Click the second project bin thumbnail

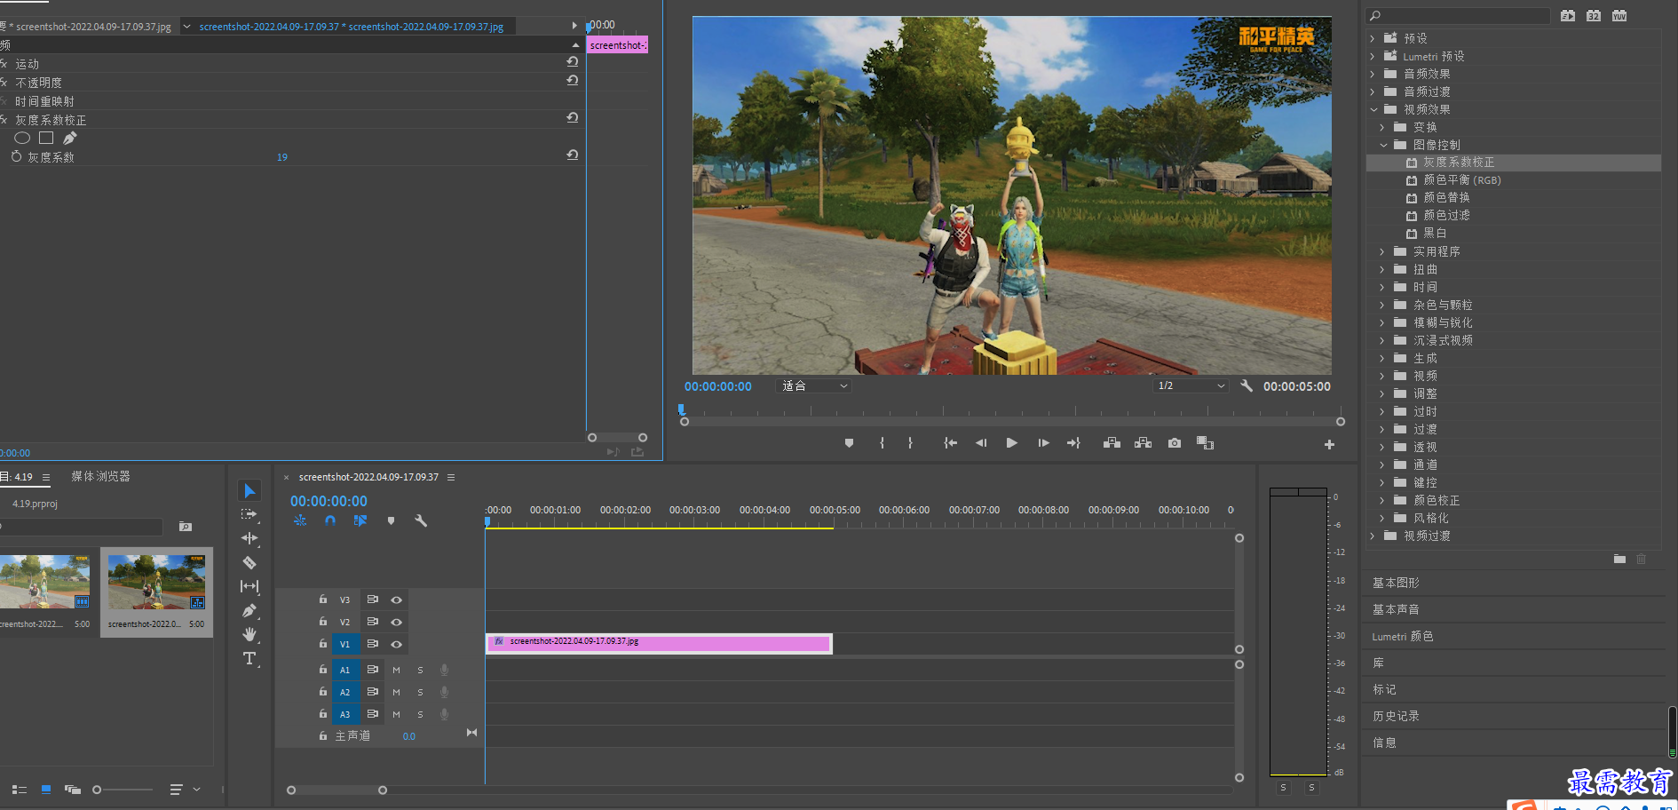click(156, 582)
